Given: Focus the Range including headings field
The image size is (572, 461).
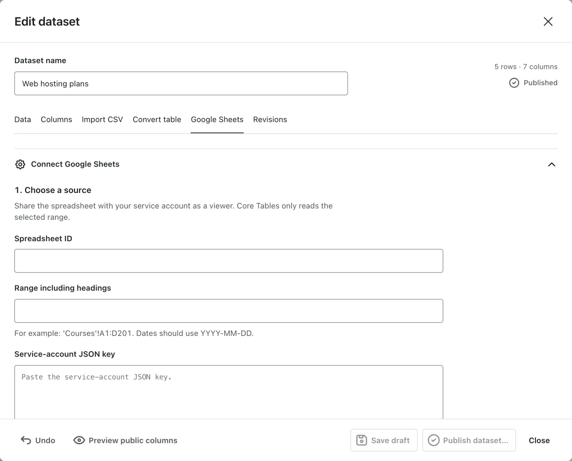Looking at the screenshot, I should coord(229,311).
